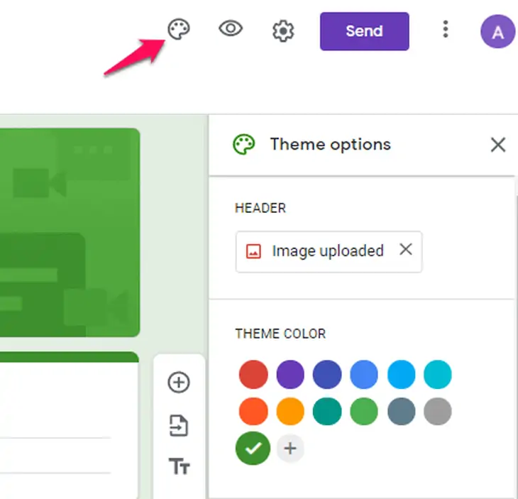Click the green form header image

[70, 233]
